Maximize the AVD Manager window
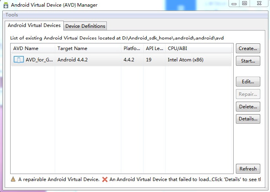 (245, 3)
